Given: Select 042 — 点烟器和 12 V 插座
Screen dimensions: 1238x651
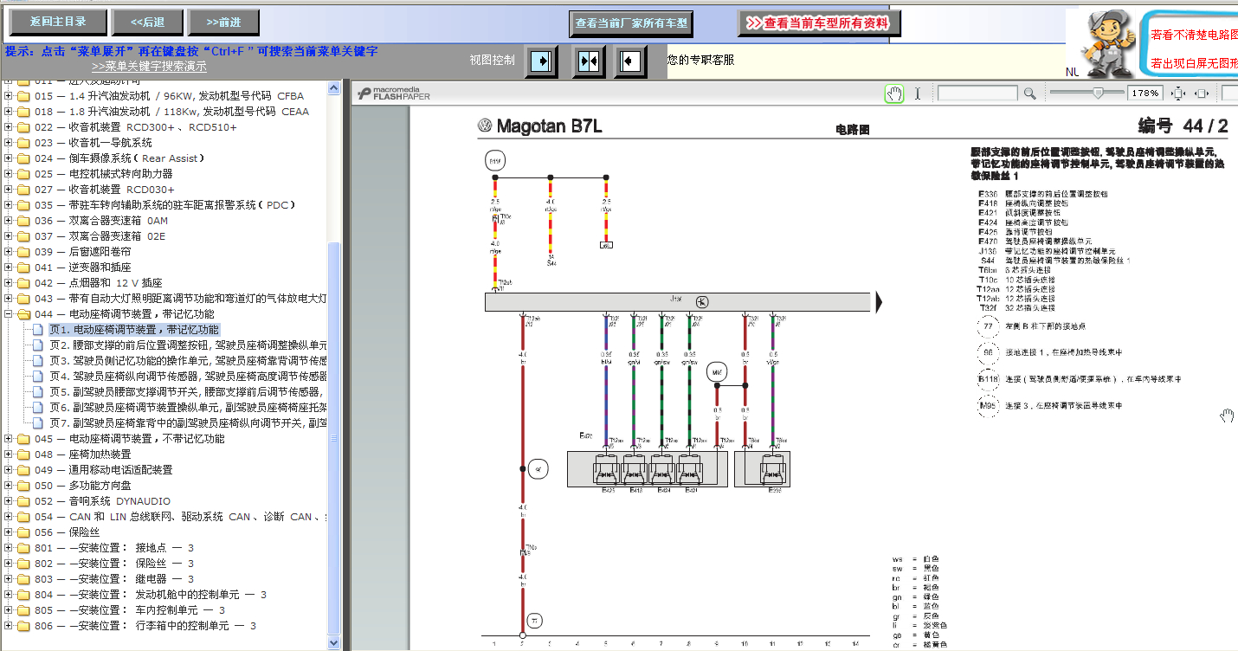Looking at the screenshot, I should click(99, 283).
